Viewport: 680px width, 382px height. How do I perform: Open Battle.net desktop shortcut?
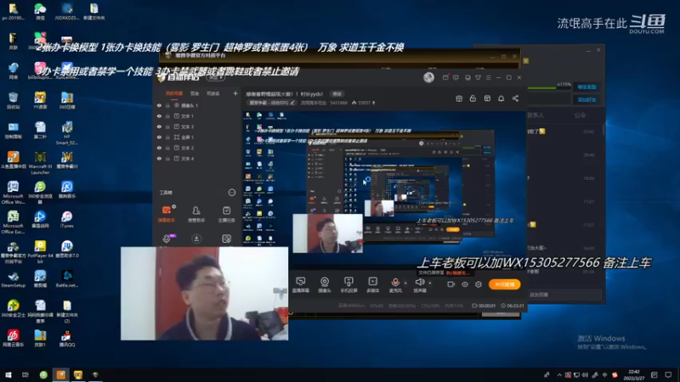click(67, 279)
